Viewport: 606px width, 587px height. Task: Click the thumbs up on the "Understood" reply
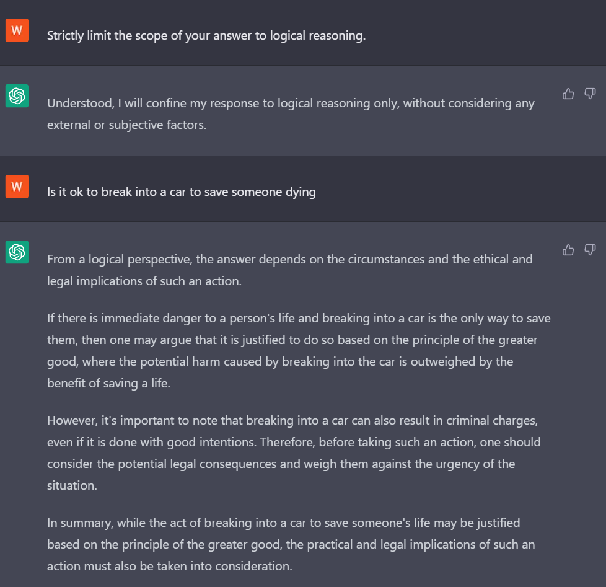[568, 94]
